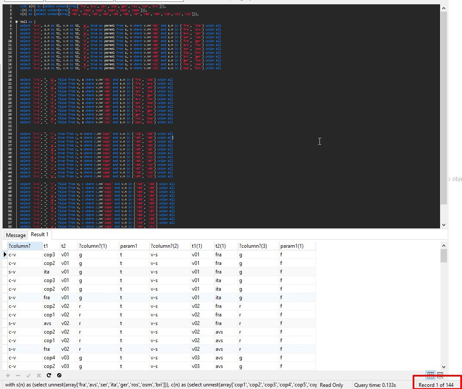
Task: Select the t1 'avs' cell in the s-v v02 row
Action: click(51, 323)
